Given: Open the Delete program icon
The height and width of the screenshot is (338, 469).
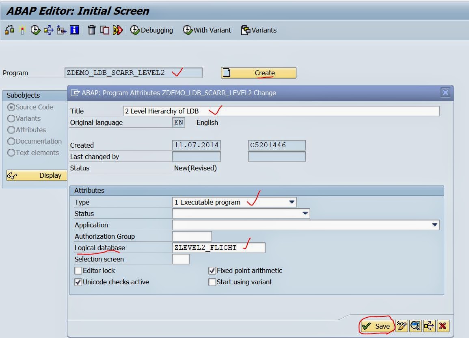Looking at the screenshot, I should (x=92, y=30).
